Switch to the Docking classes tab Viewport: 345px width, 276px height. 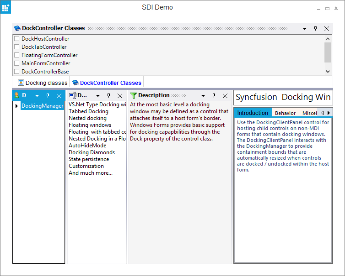(43, 83)
